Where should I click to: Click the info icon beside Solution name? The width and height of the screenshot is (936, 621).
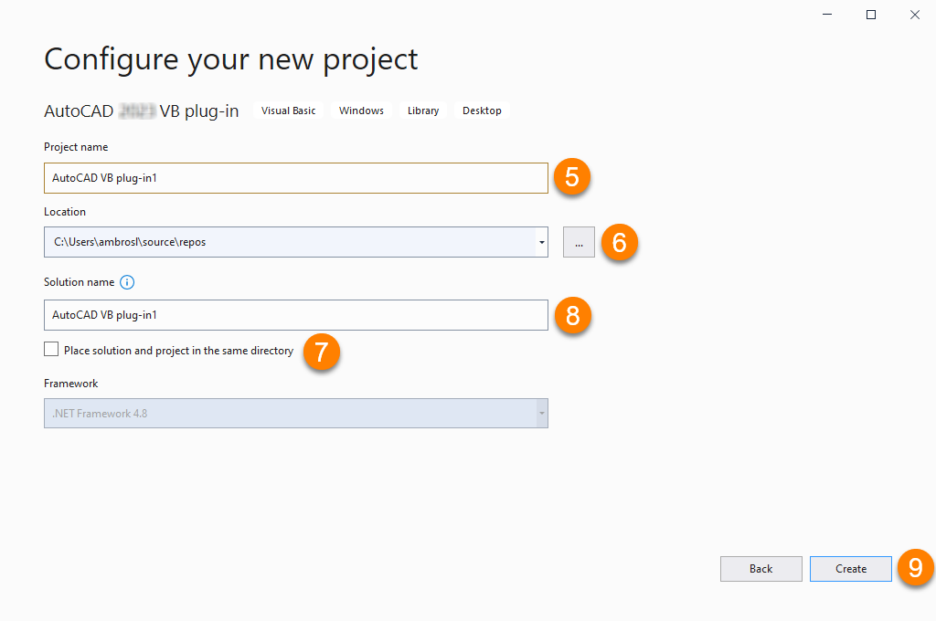pyautogui.click(x=127, y=282)
